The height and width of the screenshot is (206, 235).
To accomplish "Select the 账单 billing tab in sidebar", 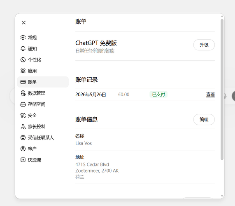I will (43, 82).
